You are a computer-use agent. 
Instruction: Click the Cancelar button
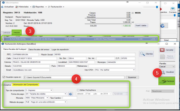167,50
